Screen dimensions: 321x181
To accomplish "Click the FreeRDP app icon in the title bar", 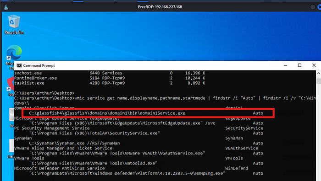I will pyautogui.click(x=6, y=7).
